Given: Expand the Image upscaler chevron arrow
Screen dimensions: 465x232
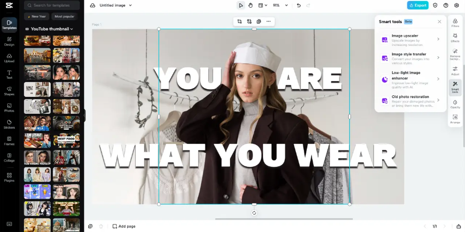Looking at the screenshot, I should point(438,39).
